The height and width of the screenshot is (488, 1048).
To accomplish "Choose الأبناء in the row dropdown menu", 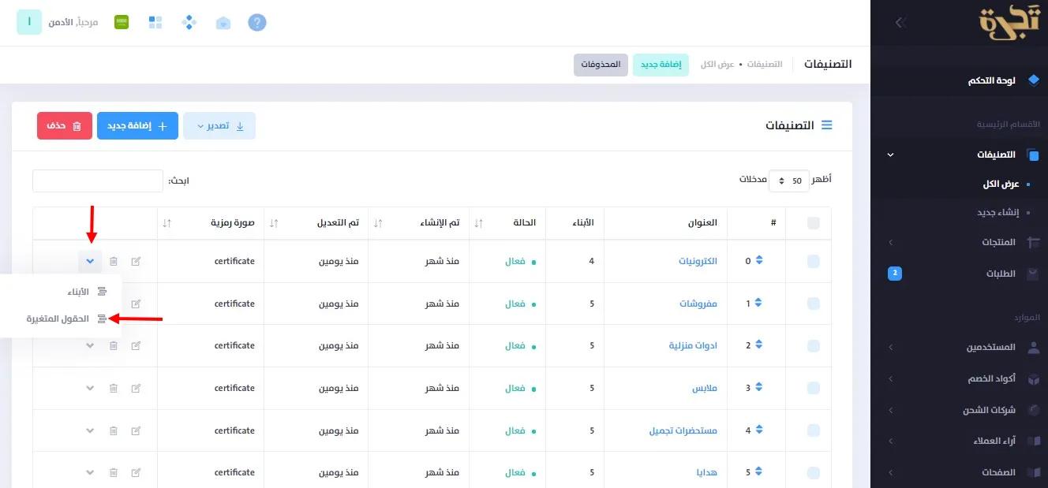I will click(x=78, y=291).
